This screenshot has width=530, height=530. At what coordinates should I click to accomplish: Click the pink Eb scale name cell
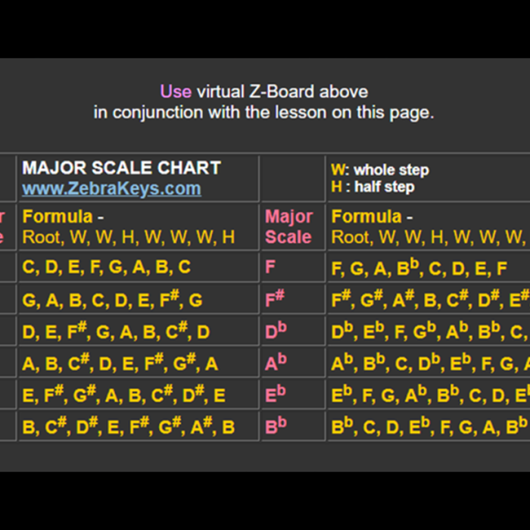[276, 395]
